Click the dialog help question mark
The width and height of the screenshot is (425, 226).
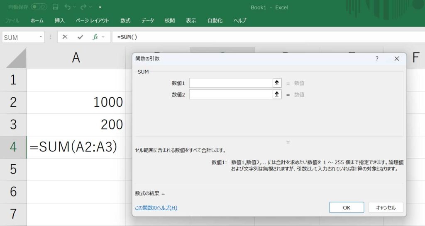point(377,59)
